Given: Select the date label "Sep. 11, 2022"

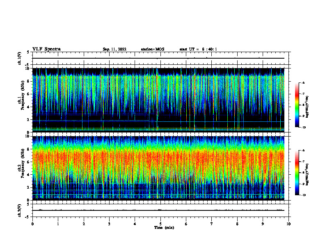Looking at the screenshot, I should point(114,49).
